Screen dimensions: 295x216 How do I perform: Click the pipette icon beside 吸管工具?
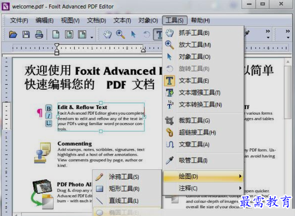coord(170,160)
